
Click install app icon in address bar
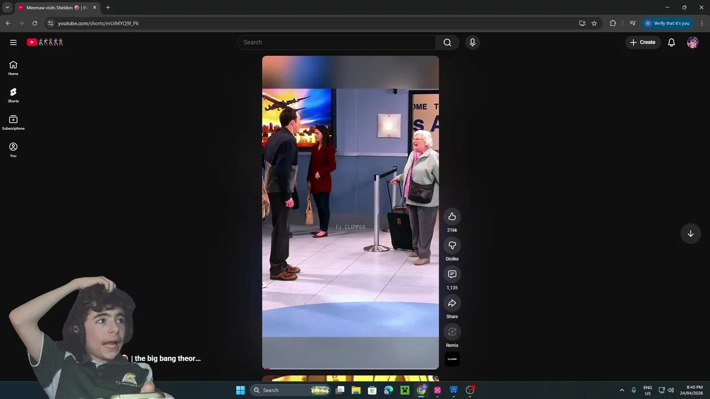pos(582,23)
